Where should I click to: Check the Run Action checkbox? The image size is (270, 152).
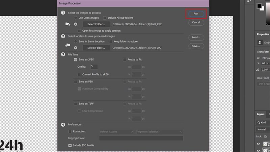click(x=70, y=131)
